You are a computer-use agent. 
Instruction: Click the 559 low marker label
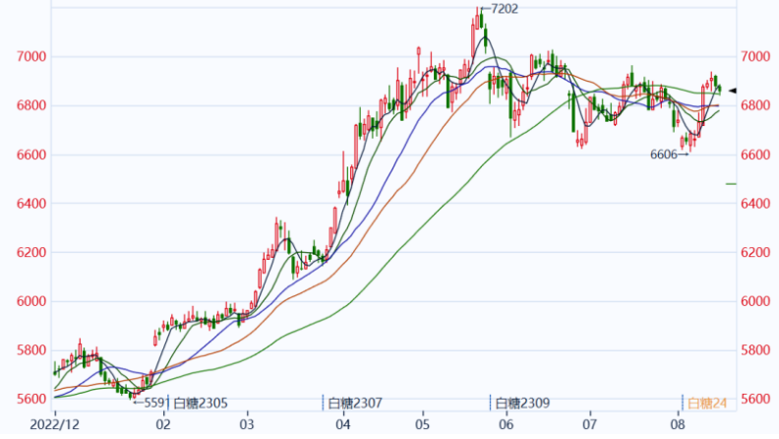click(x=150, y=403)
